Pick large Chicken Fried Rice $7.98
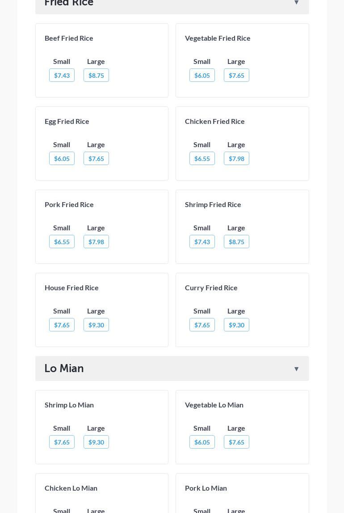 click(x=236, y=158)
